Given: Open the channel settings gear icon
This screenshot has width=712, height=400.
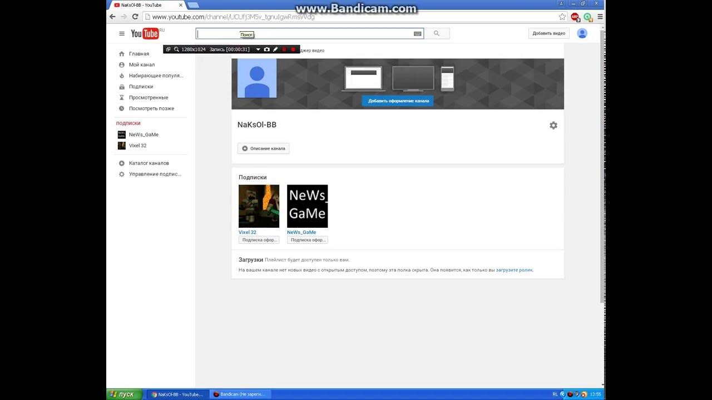Looking at the screenshot, I should [x=553, y=126].
